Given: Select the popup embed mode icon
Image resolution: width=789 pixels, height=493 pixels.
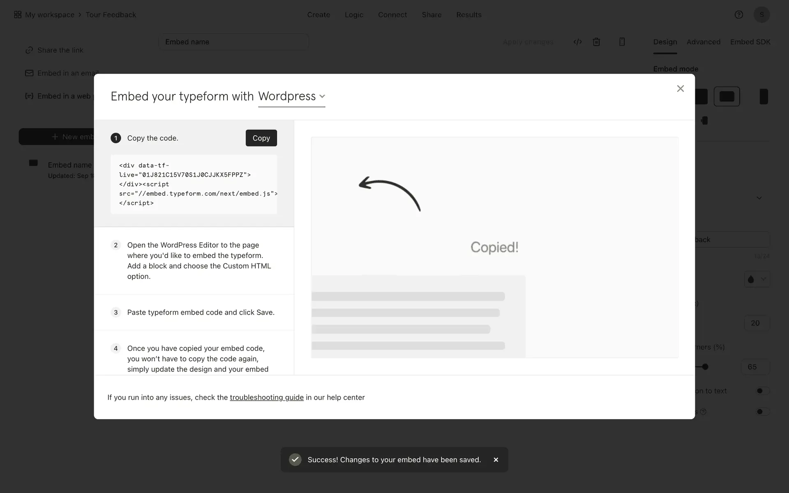Looking at the screenshot, I should coord(727,97).
